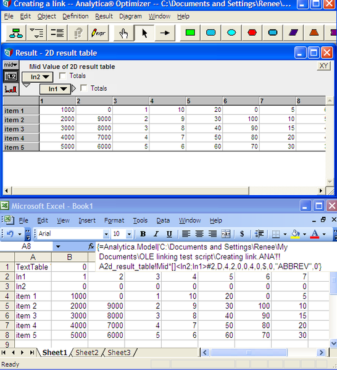337x370 pixels.
Task: Open the diagram window toolbar icon
Action: click(x=16, y=33)
